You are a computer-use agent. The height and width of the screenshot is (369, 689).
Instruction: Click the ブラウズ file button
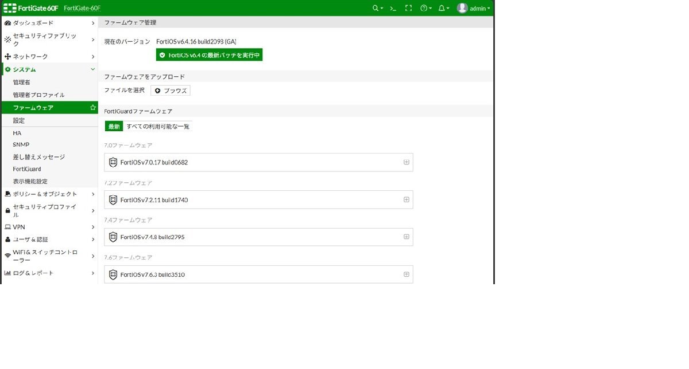[x=171, y=91]
